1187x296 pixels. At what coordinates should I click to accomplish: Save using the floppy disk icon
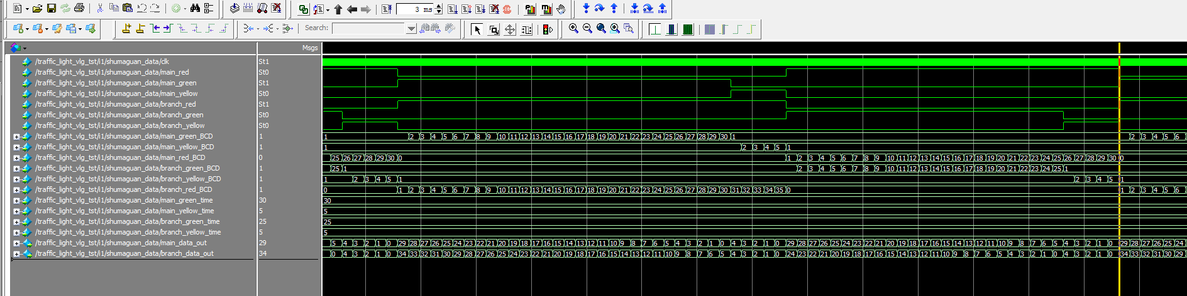pos(52,8)
